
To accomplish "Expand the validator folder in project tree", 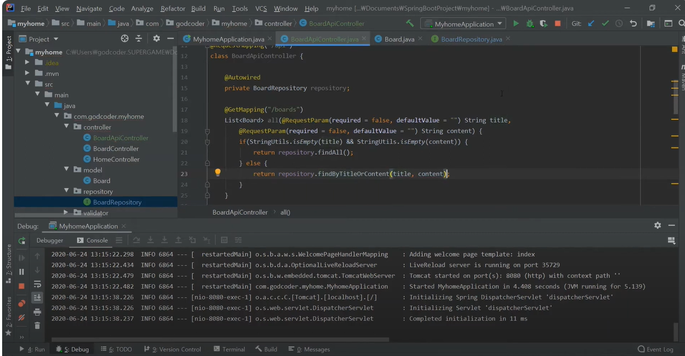I will [x=66, y=213].
